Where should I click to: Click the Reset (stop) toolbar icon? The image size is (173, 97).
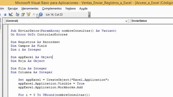[x=5, y=15]
